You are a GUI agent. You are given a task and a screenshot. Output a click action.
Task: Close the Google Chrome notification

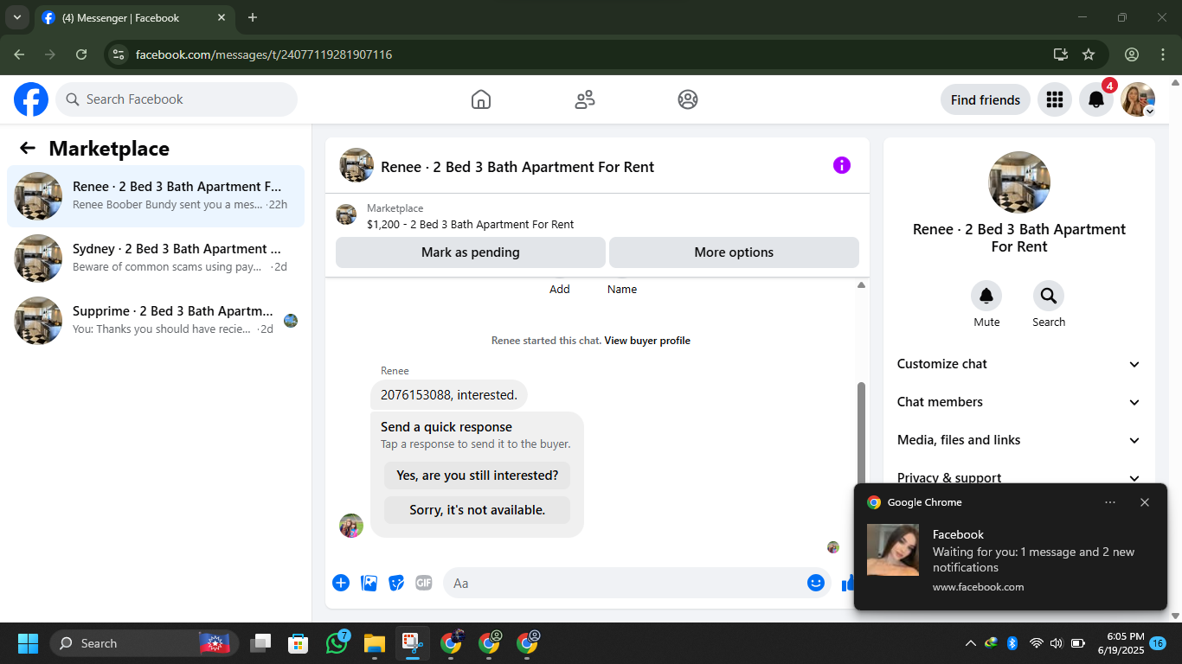pos(1145,502)
